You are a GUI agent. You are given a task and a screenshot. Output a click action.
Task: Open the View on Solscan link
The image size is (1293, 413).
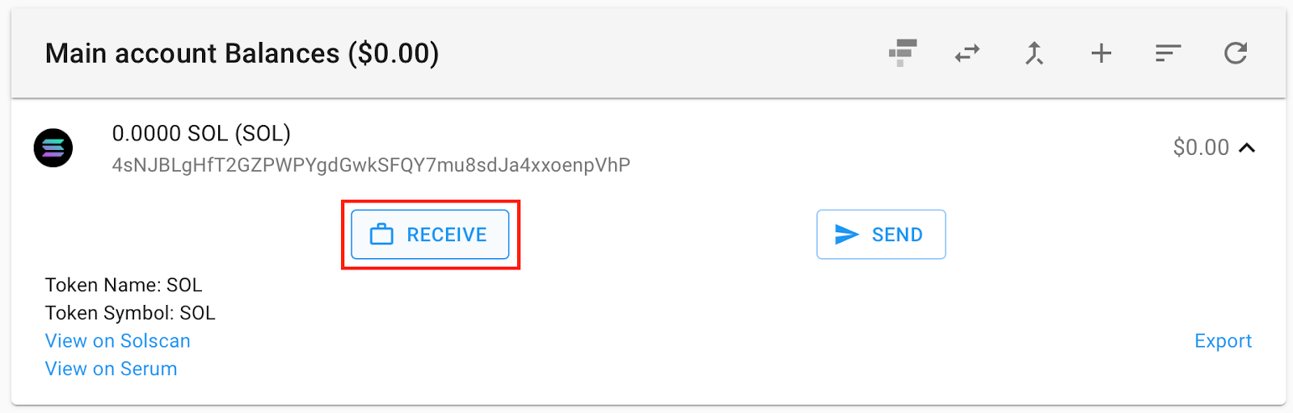pos(118,341)
